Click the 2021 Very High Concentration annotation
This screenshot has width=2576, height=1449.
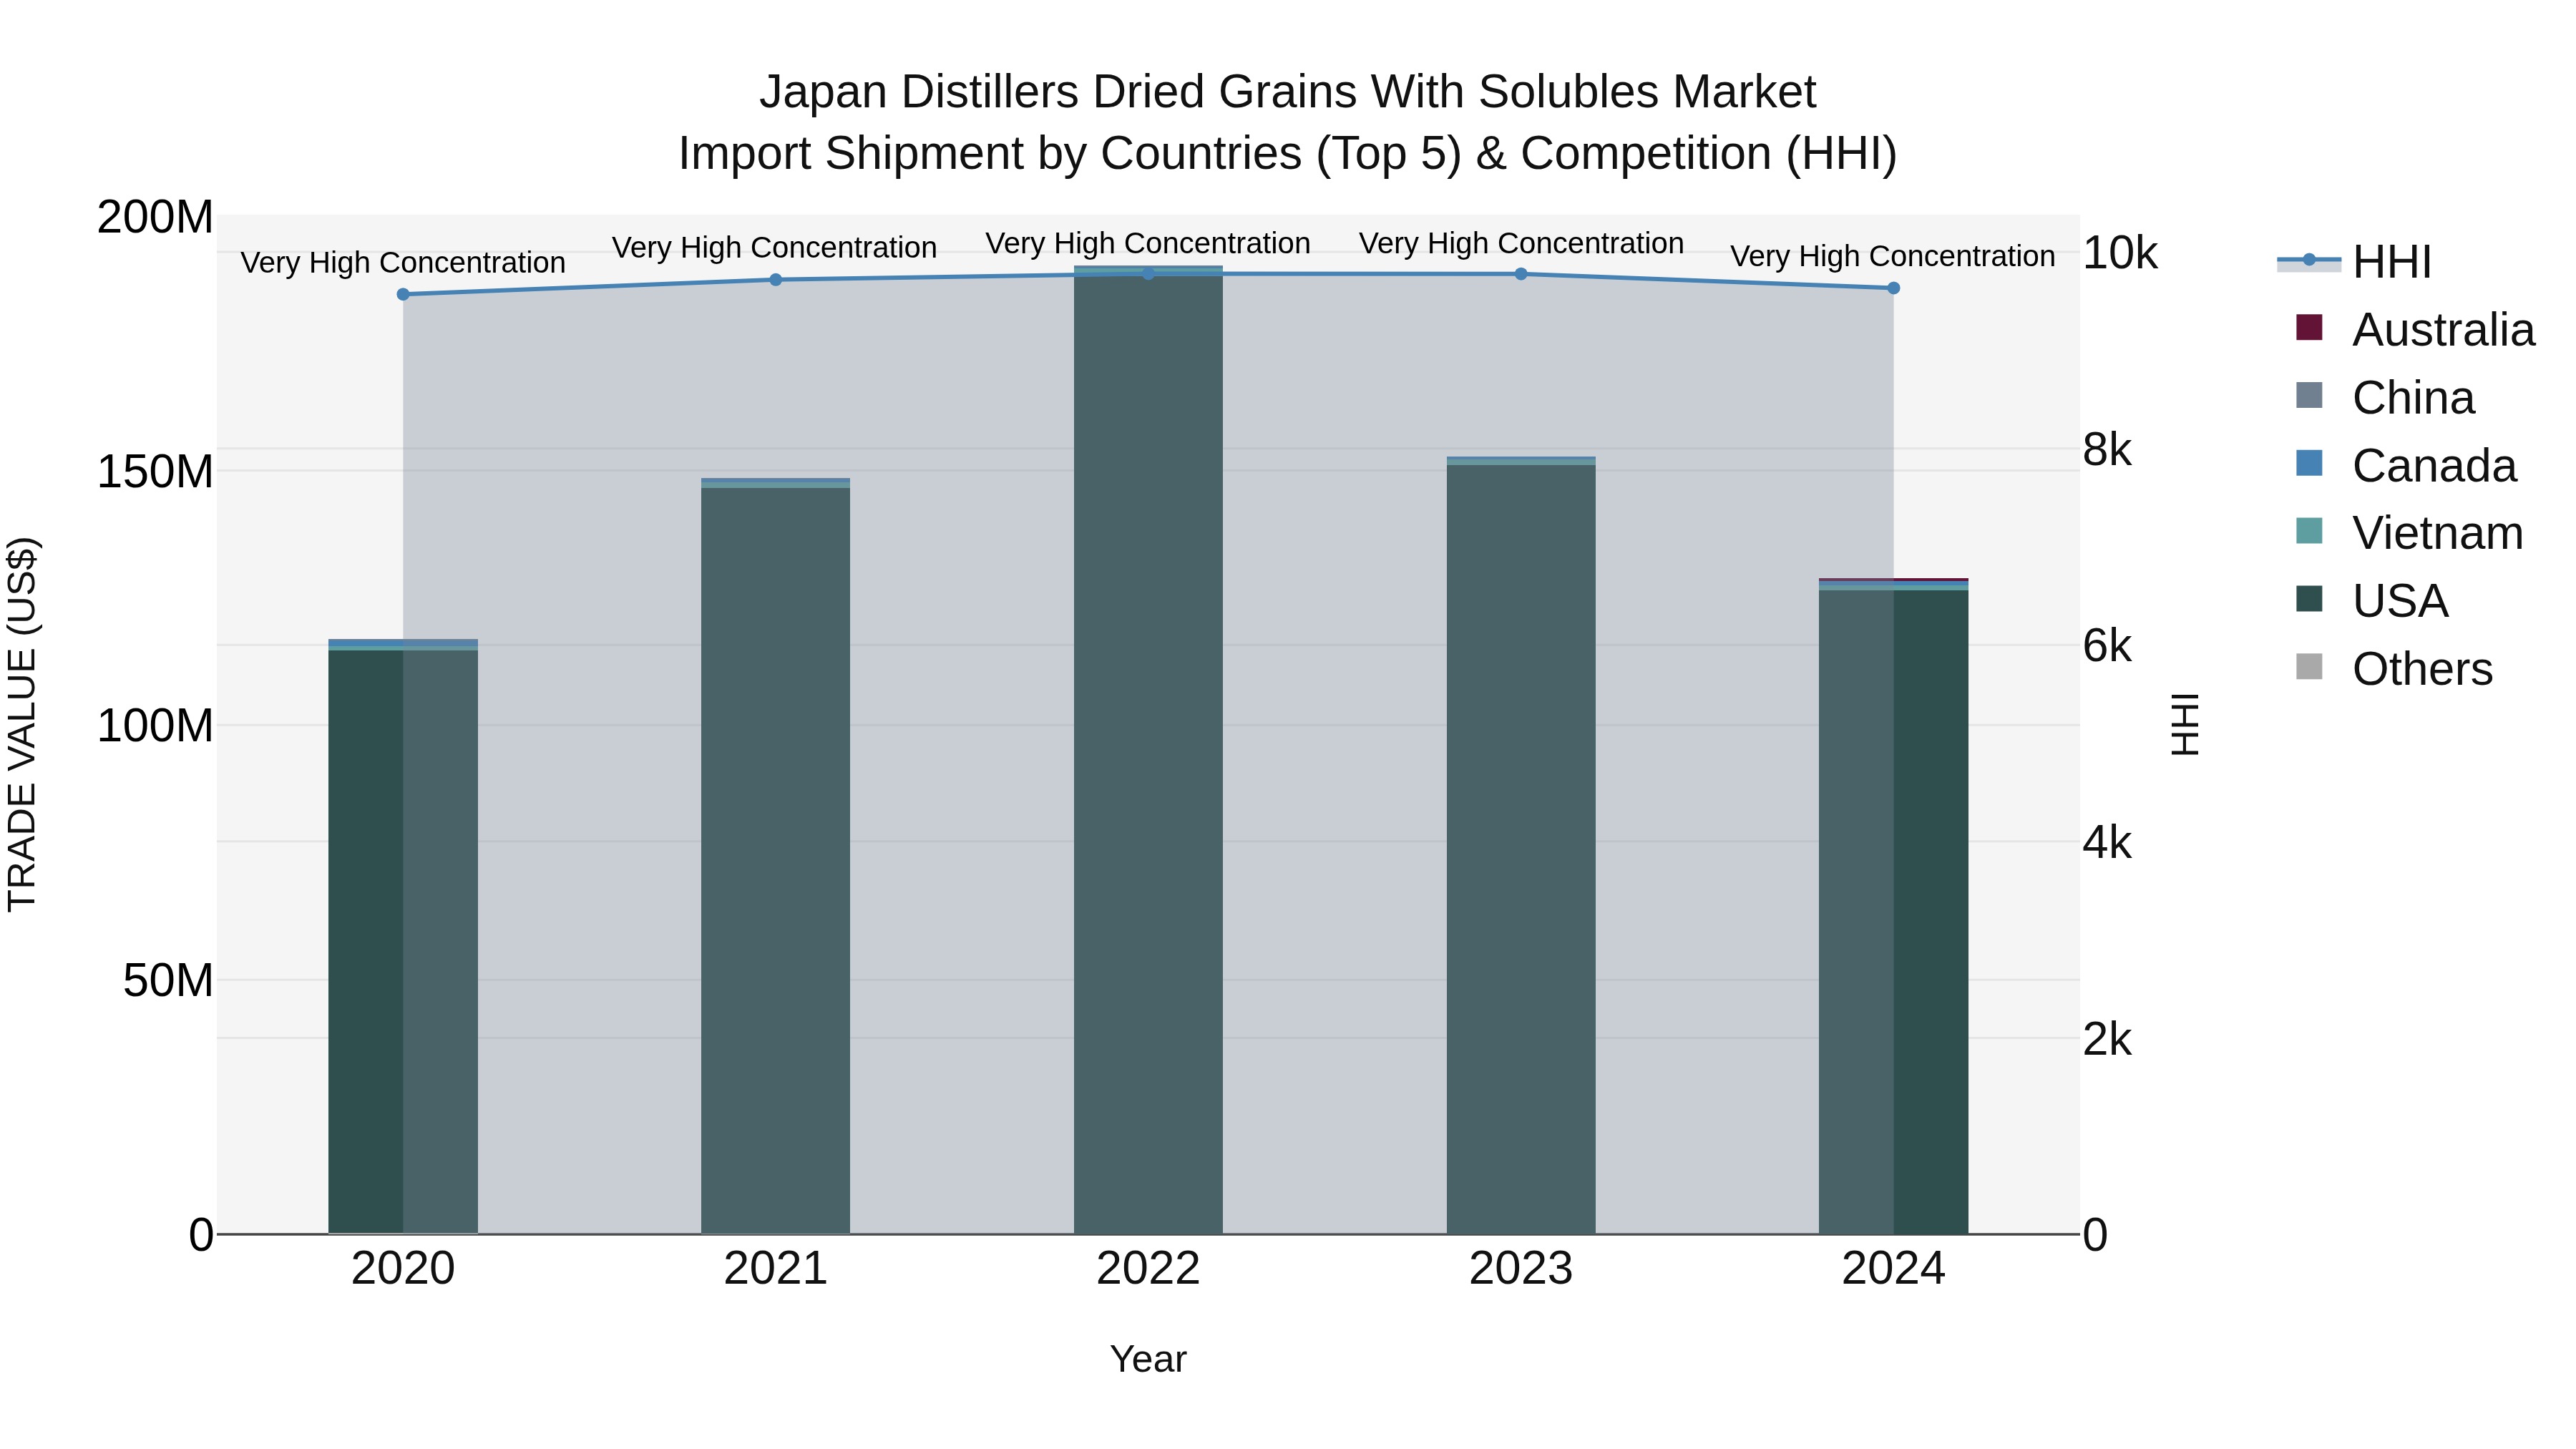coord(775,248)
